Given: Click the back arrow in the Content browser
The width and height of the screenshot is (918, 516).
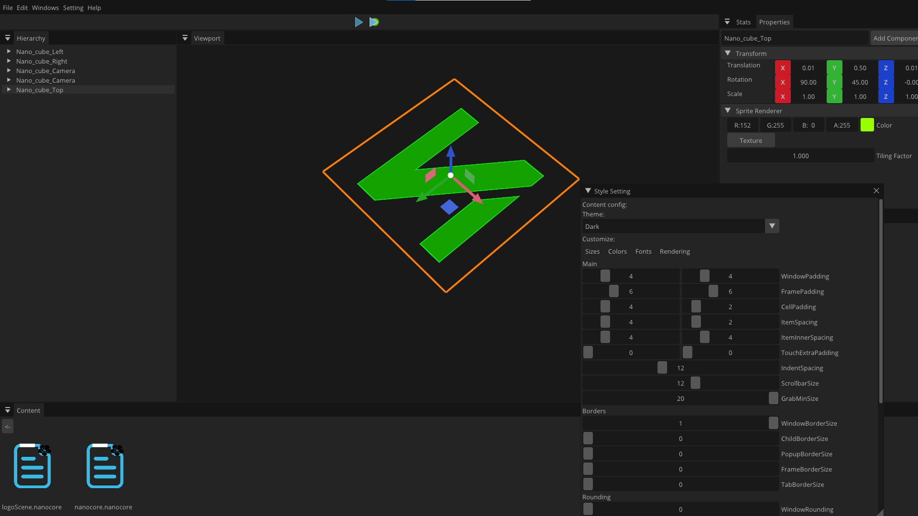Looking at the screenshot, I should (8, 427).
